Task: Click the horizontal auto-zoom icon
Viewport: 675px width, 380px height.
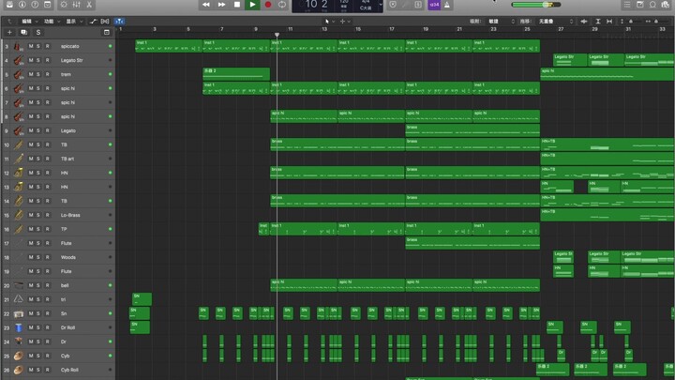Action: click(609, 21)
